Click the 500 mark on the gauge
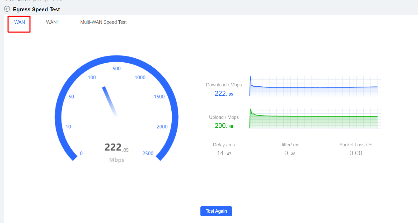The width and height of the screenshot is (418, 223). pos(116,69)
